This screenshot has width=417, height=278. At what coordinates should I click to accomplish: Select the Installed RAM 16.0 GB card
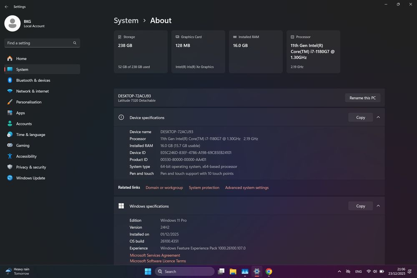pyautogui.click(x=256, y=52)
